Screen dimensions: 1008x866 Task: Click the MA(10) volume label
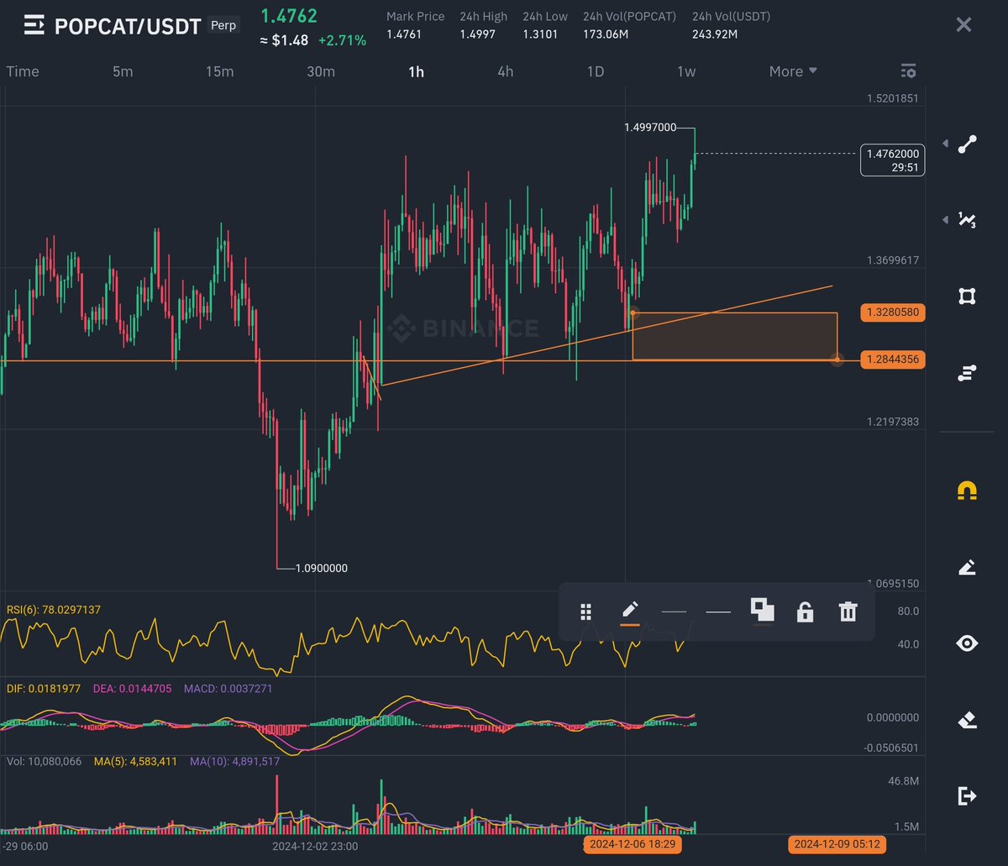234,761
